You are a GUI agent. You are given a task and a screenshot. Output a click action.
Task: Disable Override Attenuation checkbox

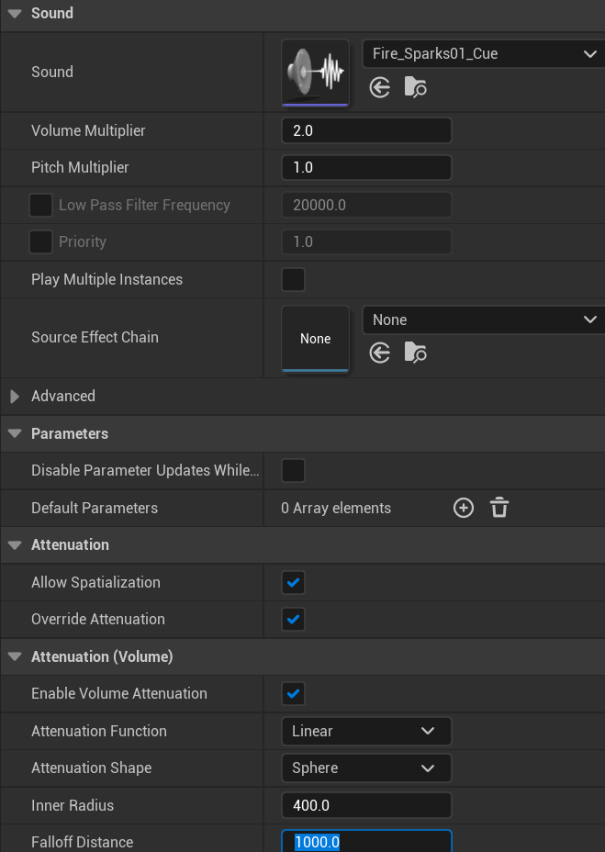pyautogui.click(x=293, y=619)
